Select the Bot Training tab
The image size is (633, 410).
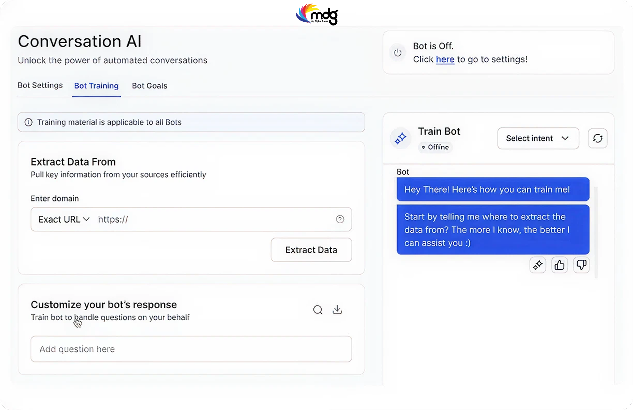[96, 86]
